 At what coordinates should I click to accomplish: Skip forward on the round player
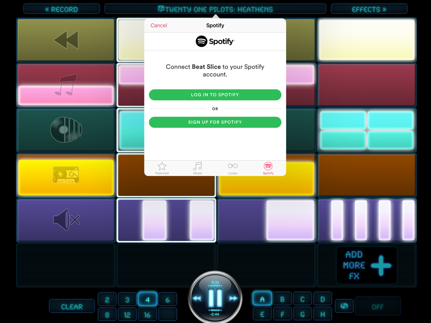(x=233, y=298)
